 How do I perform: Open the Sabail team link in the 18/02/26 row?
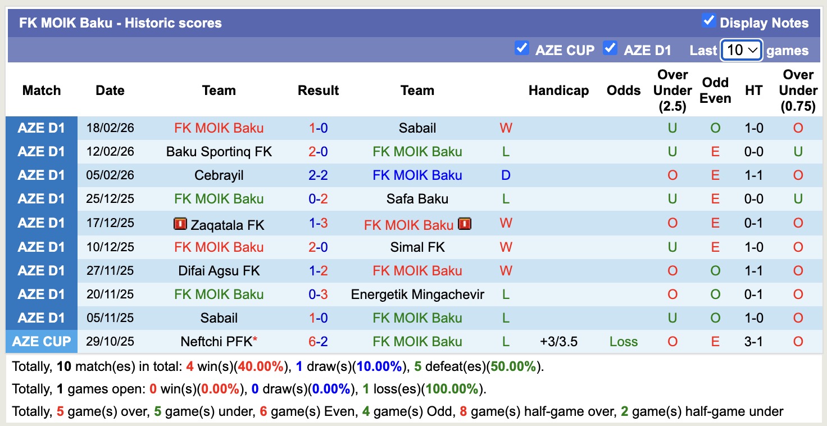(417, 128)
